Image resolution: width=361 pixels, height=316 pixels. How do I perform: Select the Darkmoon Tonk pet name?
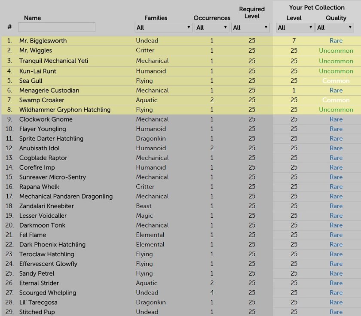(x=42, y=225)
